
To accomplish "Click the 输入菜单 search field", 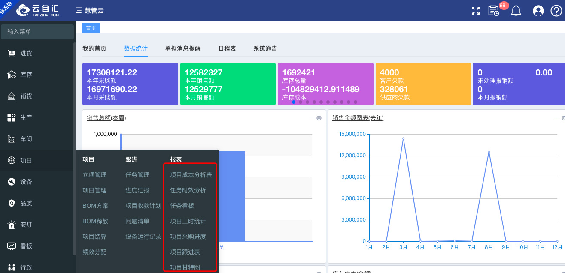I will [37, 32].
